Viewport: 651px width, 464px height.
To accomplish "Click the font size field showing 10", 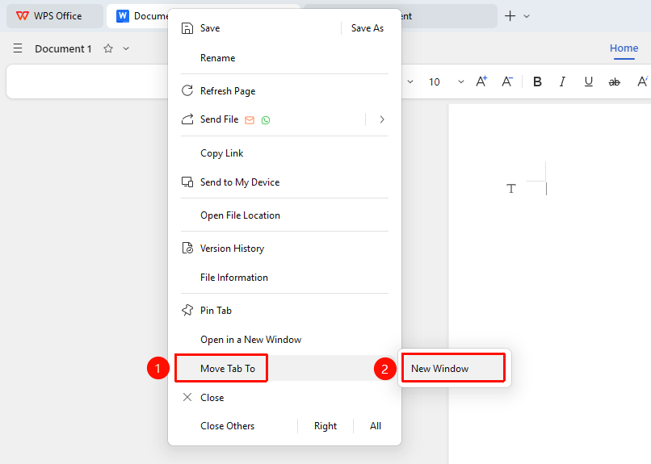I will tap(435, 82).
